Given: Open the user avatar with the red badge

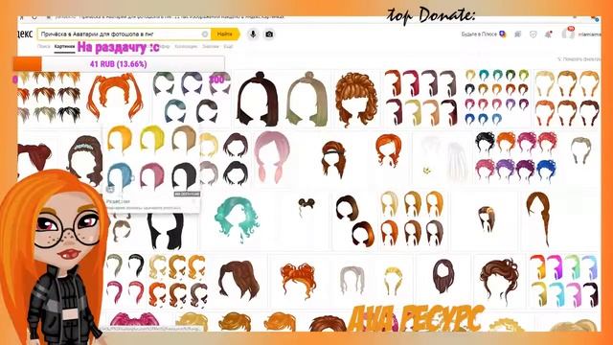Looking at the screenshot, I should 568,33.
